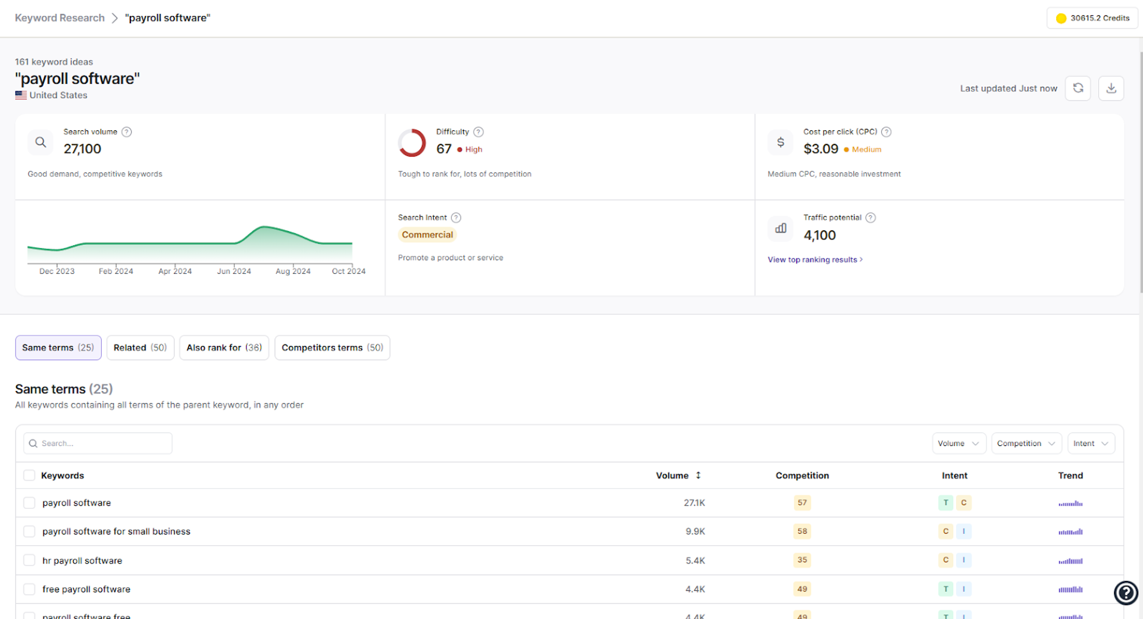Click the Search Intent help icon
Viewport: 1143px width, 619px height.
[x=456, y=218]
